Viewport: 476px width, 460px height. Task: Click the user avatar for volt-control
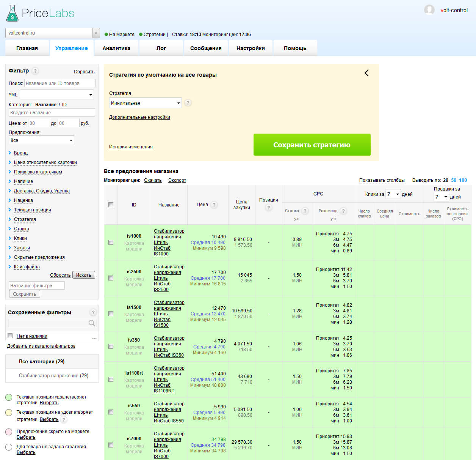click(429, 10)
